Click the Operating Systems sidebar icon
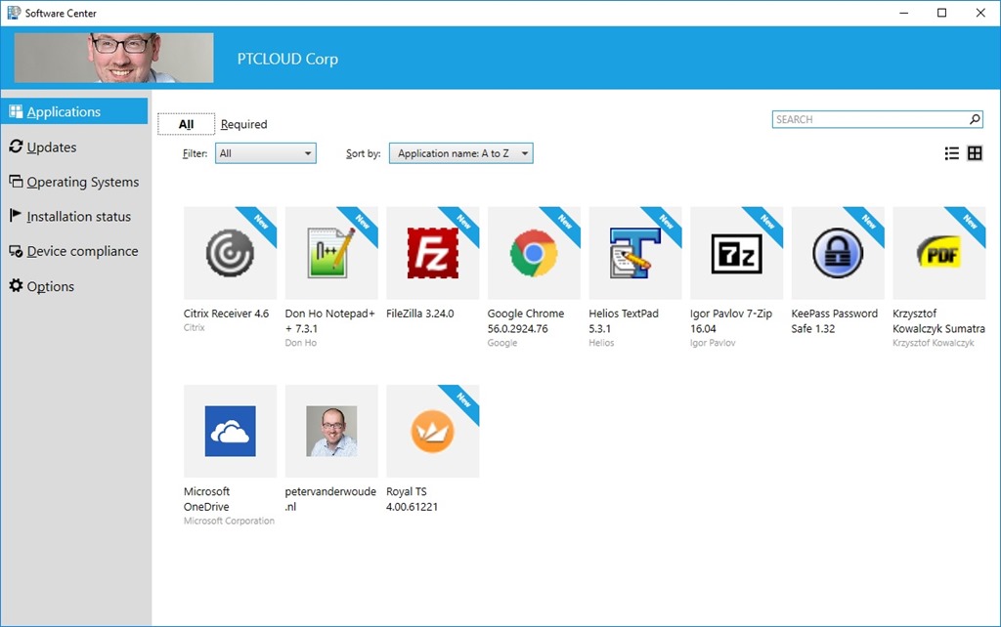 click(x=16, y=181)
